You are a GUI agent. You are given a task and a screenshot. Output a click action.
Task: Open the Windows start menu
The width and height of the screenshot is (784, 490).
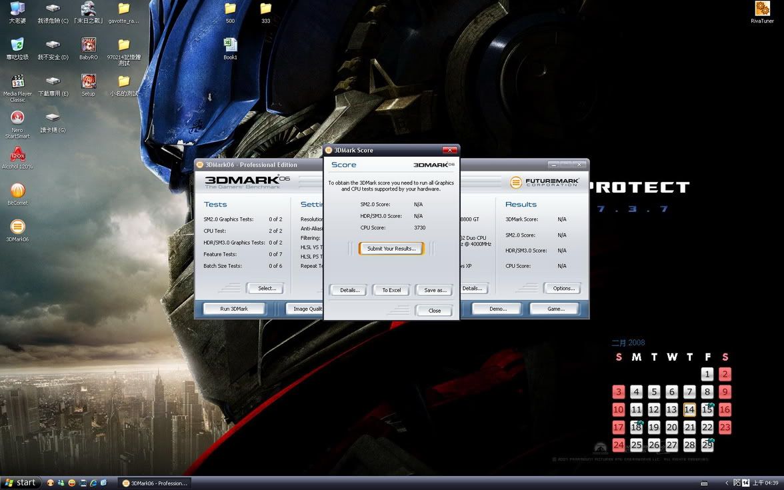click(x=20, y=483)
